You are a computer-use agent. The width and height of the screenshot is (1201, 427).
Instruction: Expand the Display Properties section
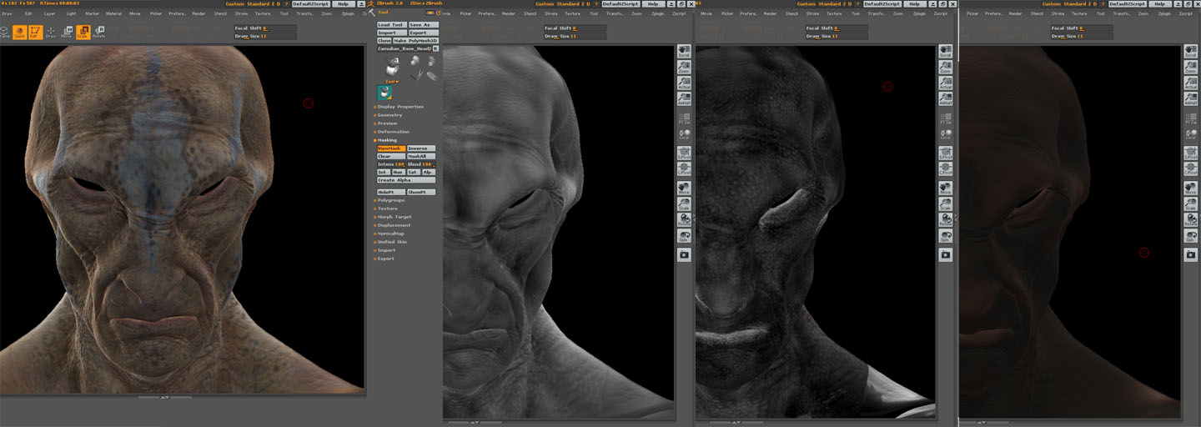click(400, 107)
